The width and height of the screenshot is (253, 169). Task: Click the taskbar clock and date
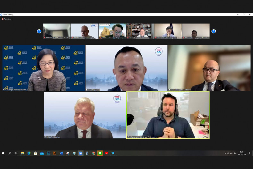[242, 153]
